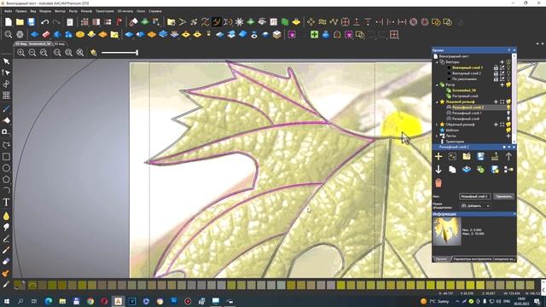Expand the Обратный рельеф tree node

tap(437, 125)
